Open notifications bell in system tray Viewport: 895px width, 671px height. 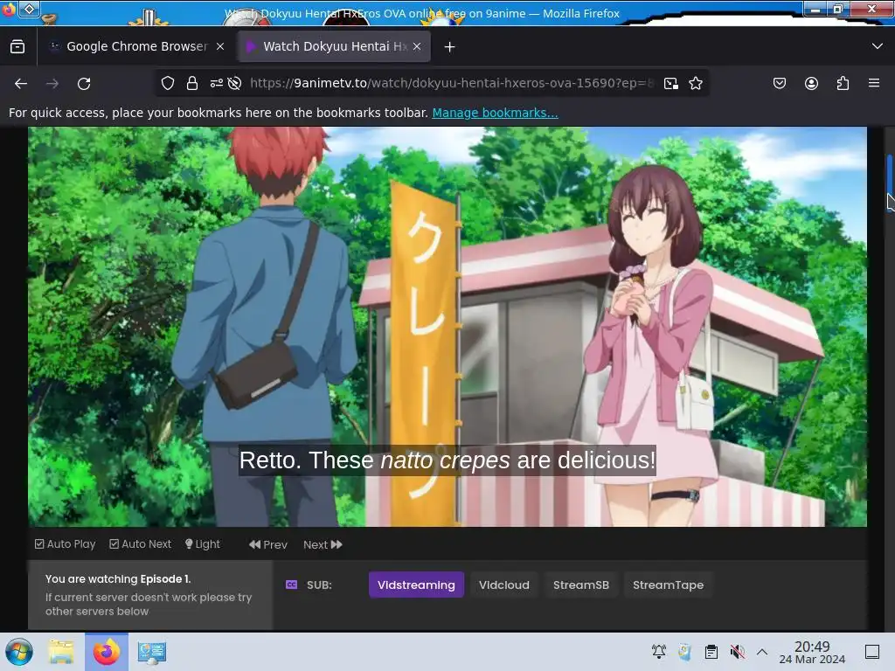tap(659, 651)
